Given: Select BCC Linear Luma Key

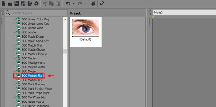Looking at the screenshot, I should coord(35,24).
